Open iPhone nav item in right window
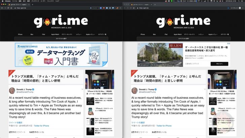The height and width of the screenshot is (138, 245). click(143, 34)
